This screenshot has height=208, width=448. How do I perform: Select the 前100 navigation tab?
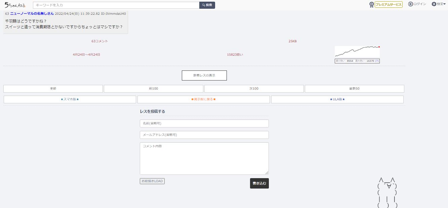point(154,89)
